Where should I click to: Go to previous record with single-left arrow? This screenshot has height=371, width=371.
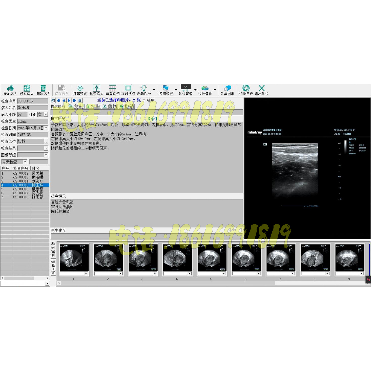coord(64,100)
